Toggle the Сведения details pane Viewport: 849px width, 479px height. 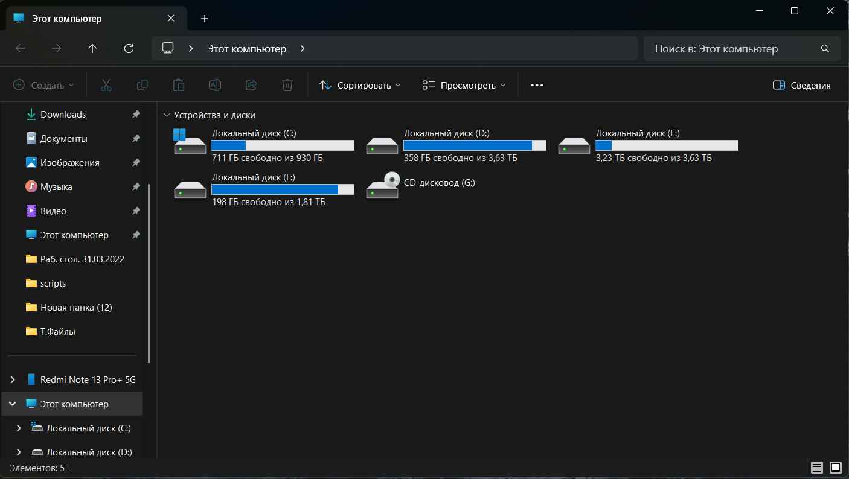(802, 85)
